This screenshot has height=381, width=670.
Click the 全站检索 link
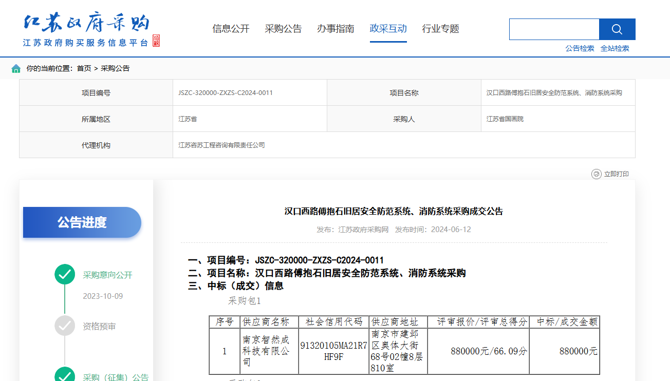tap(615, 48)
